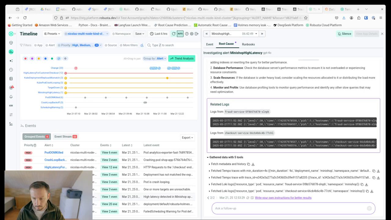Switch to the Event tab
Image resolution: width=391 pixels, height=220 pixels.
[x=210, y=44]
